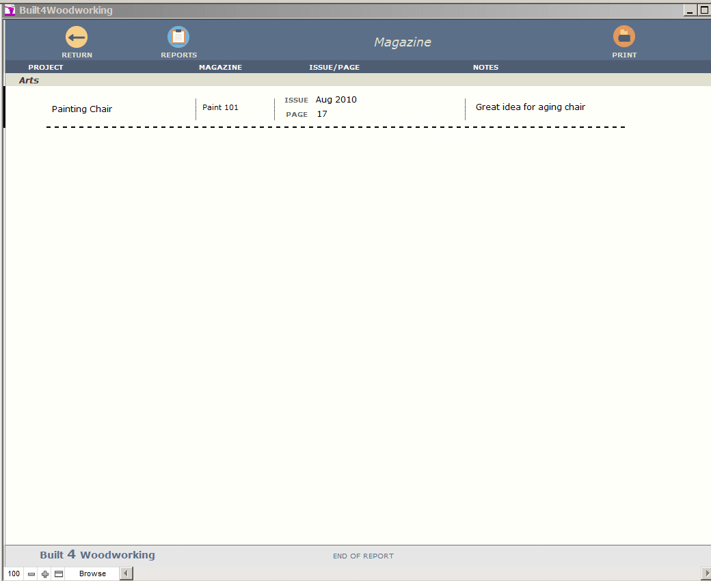Screen dimensions: 711x581
Task: Click the Return arrow icon
Action: coord(77,37)
